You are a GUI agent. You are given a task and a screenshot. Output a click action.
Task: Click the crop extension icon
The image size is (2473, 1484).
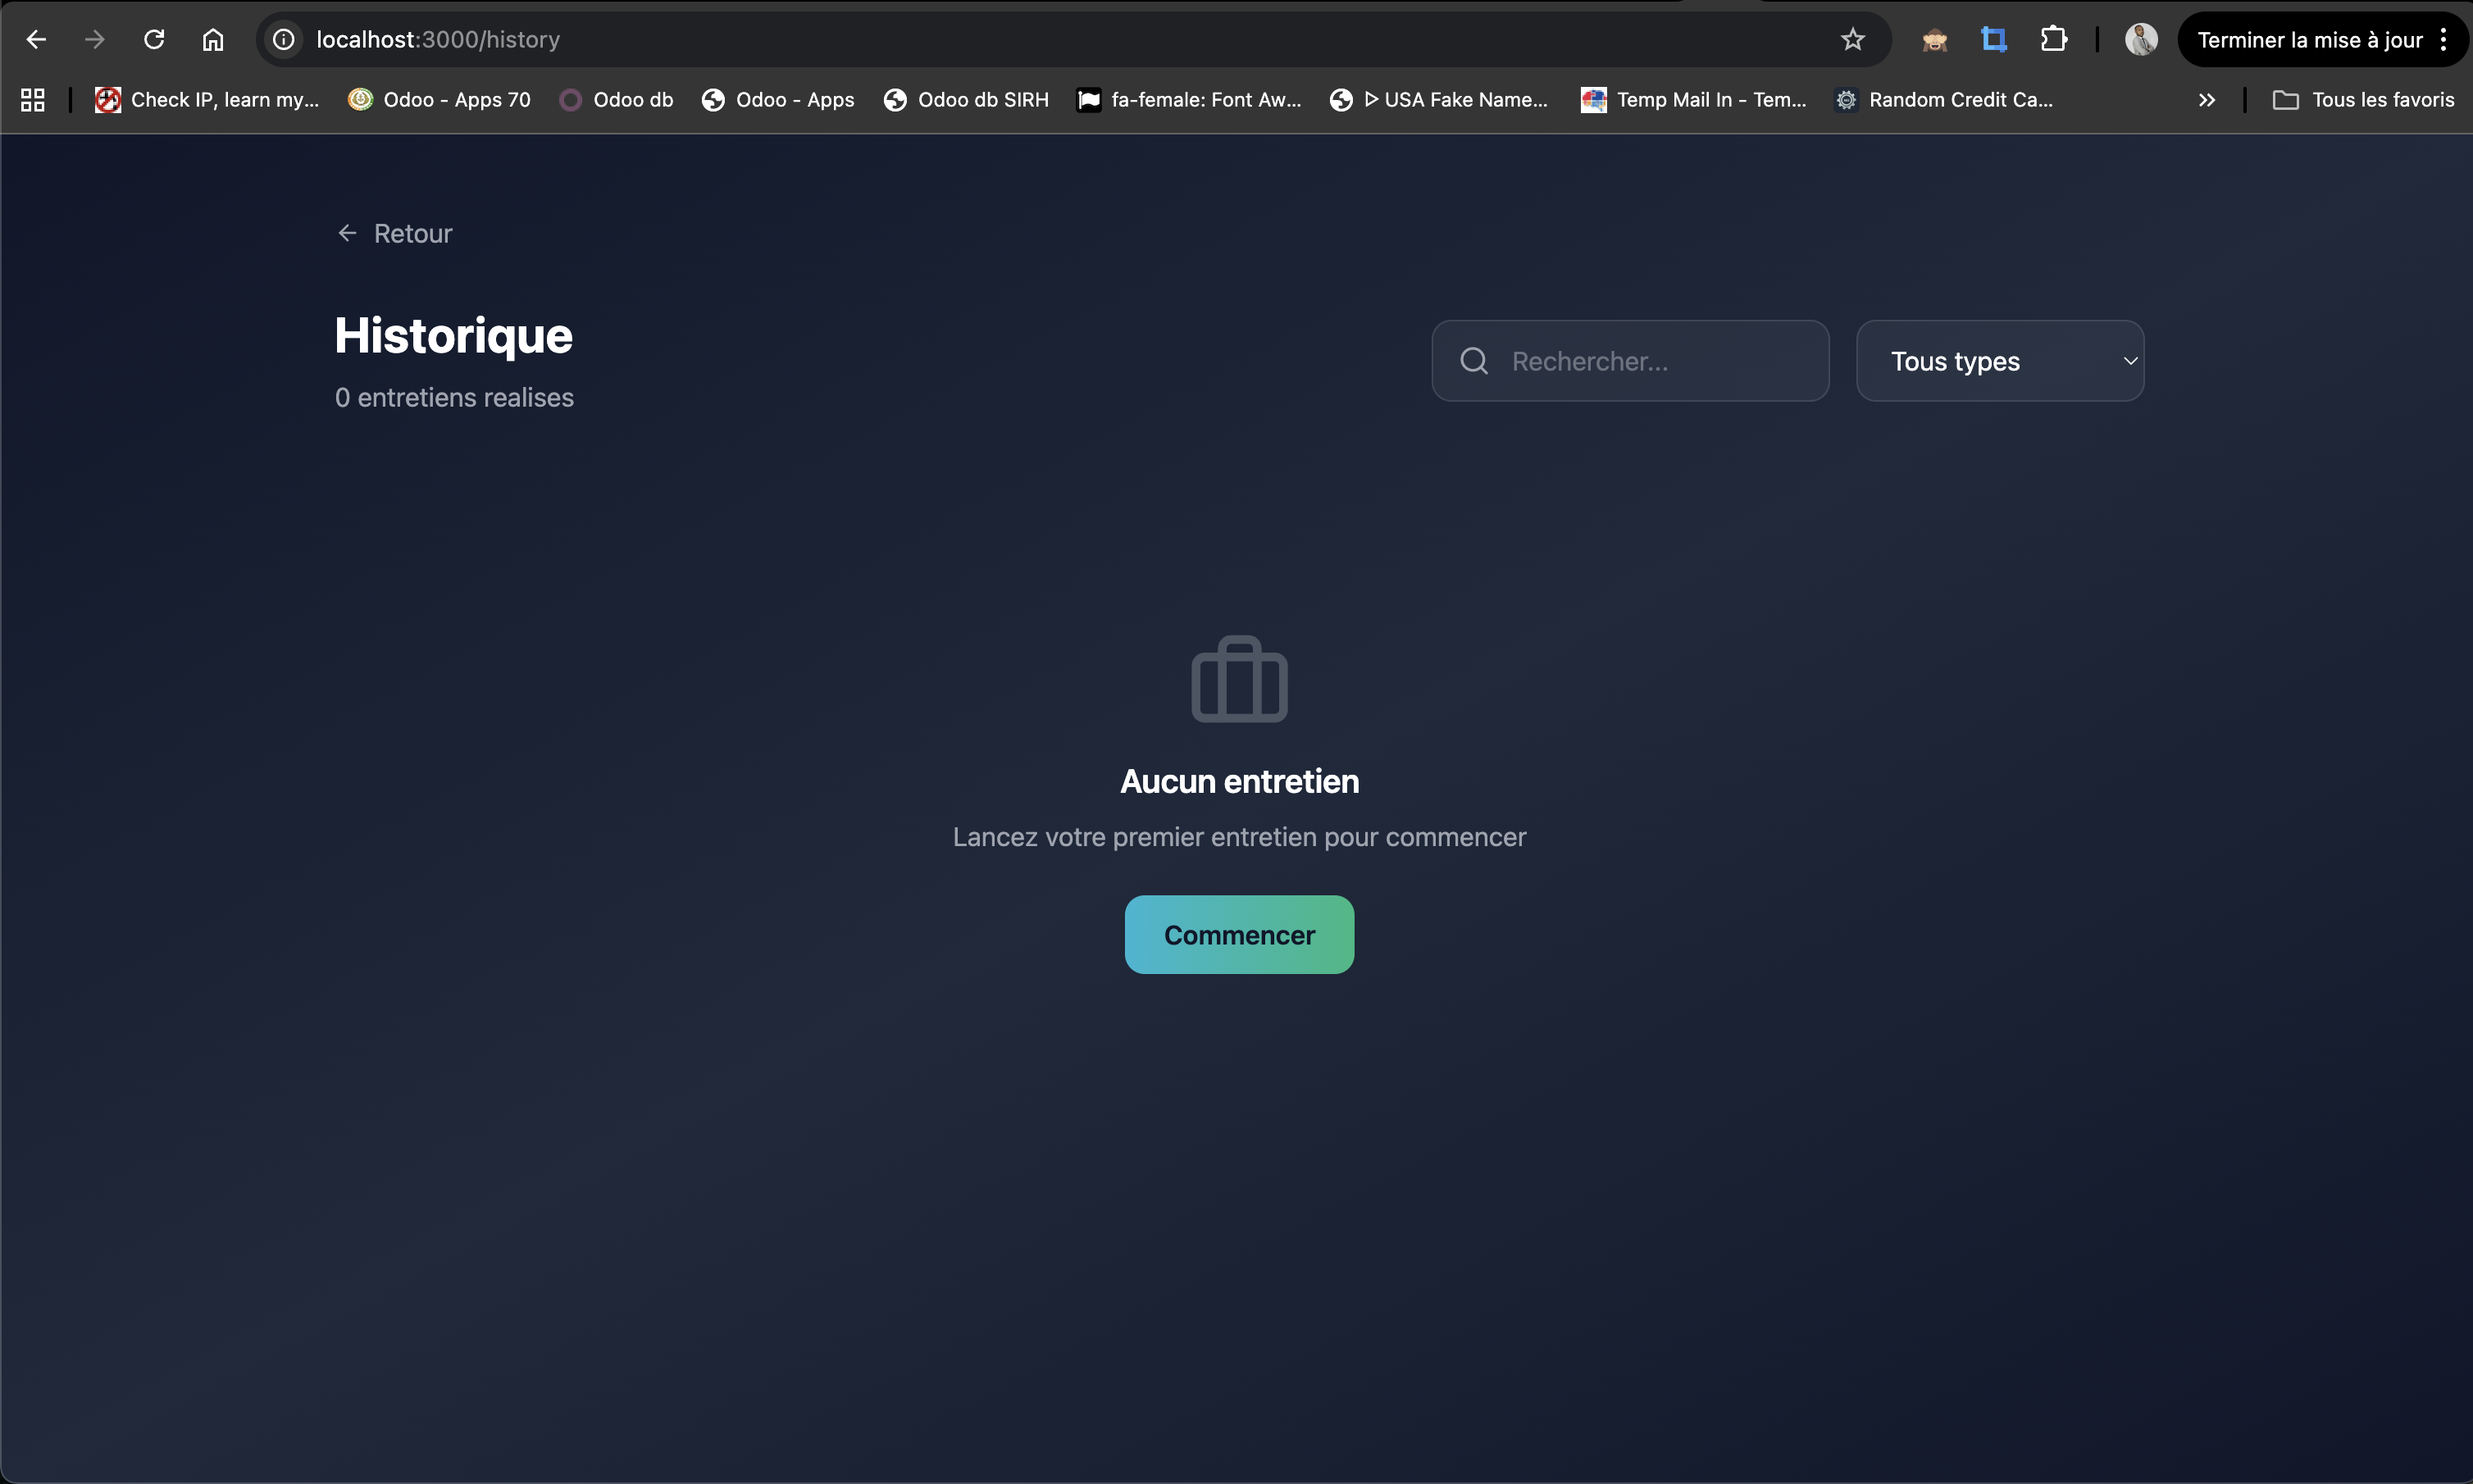(1993, 39)
